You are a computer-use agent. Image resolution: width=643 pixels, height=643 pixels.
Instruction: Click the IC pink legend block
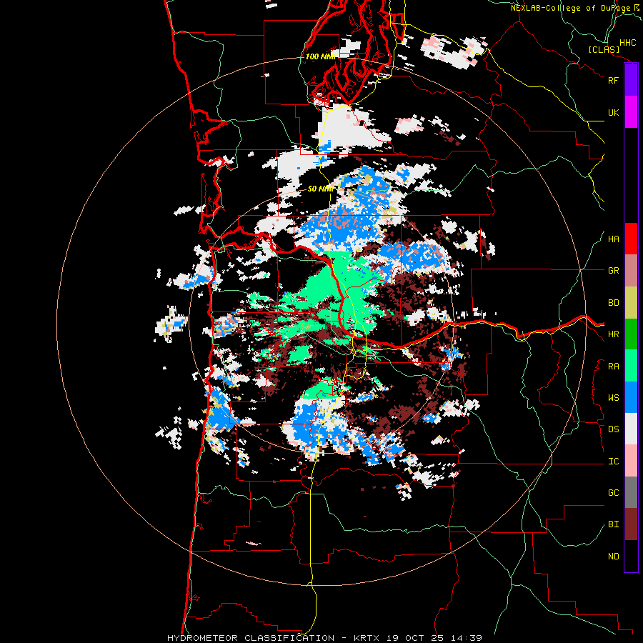click(631, 461)
